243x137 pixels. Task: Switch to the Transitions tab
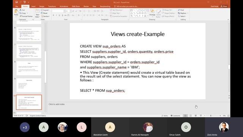(52, 6)
